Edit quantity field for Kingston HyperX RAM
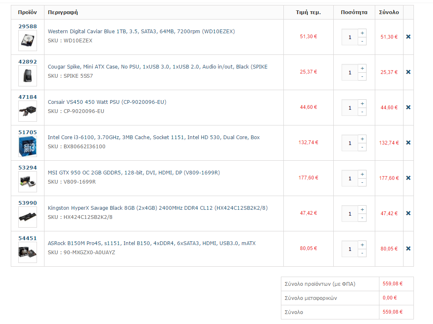The height and width of the screenshot is (324, 433). (350, 214)
